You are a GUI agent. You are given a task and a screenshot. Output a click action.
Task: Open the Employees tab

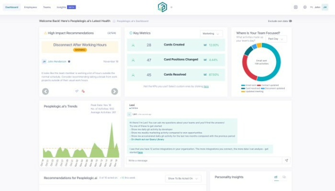30,7
